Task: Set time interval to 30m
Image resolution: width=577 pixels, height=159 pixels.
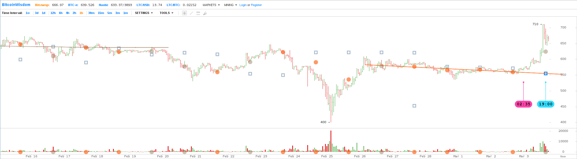Action: [91, 13]
